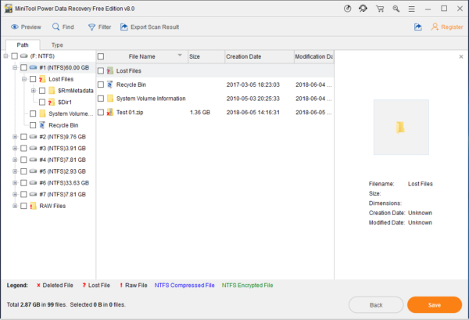Expand the #2 (NTFS)9.76 GB partition
469x320 pixels.
pyautogui.click(x=15, y=137)
